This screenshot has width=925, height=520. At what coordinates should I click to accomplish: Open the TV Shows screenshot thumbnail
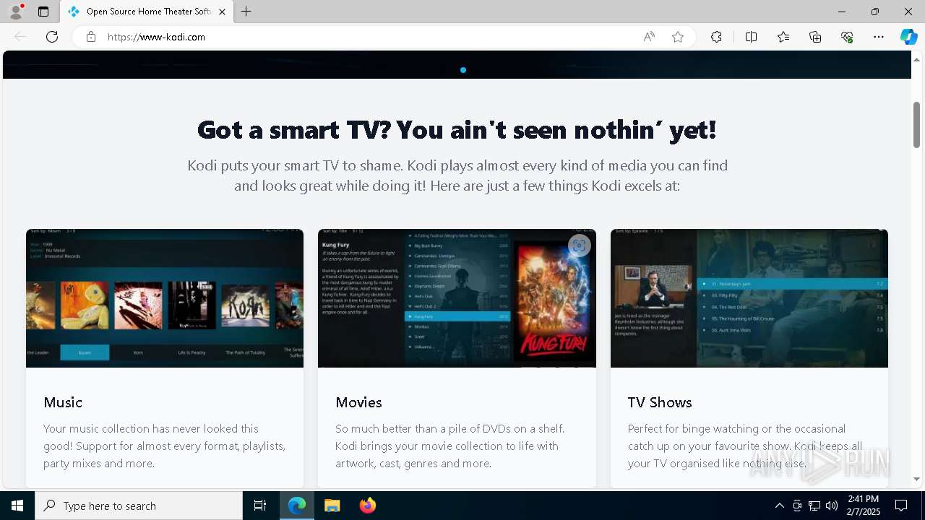[x=749, y=298]
